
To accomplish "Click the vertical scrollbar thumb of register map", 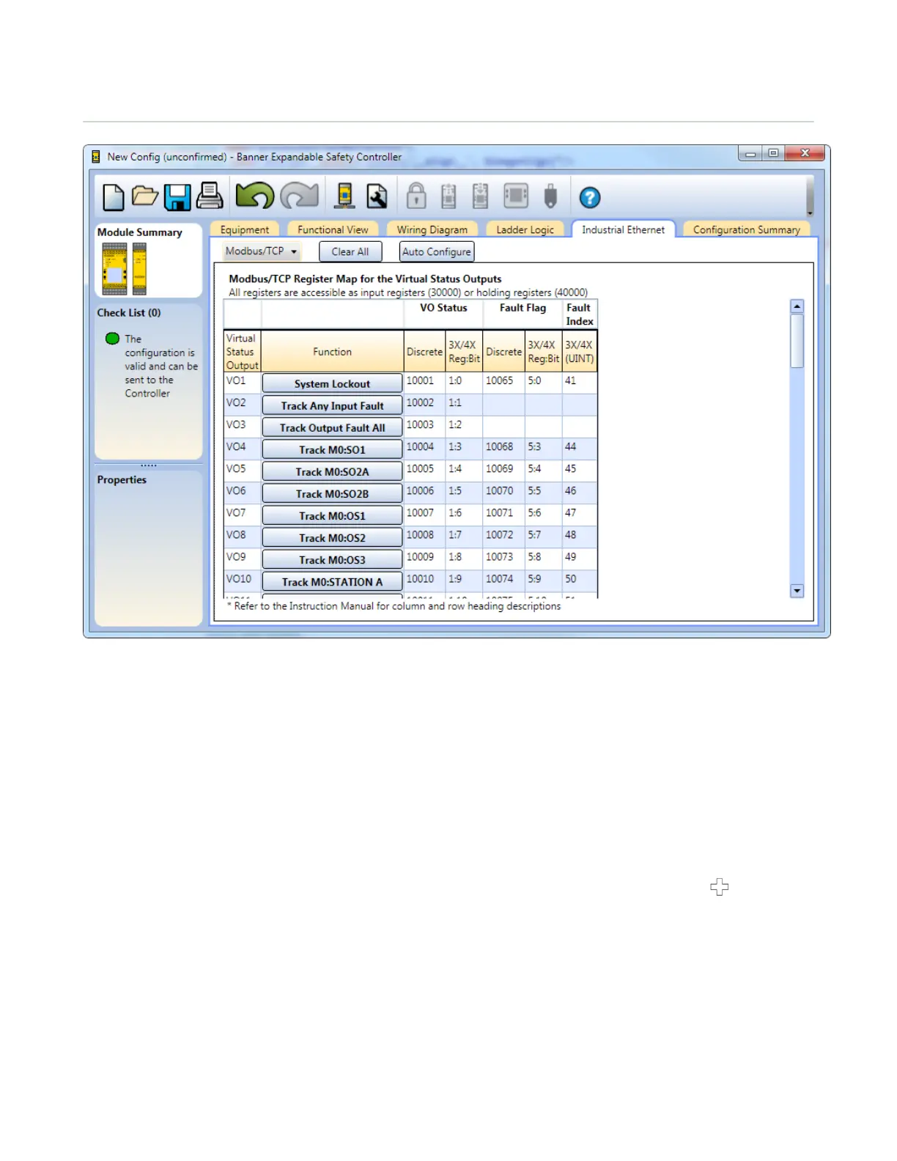I will [797, 340].
